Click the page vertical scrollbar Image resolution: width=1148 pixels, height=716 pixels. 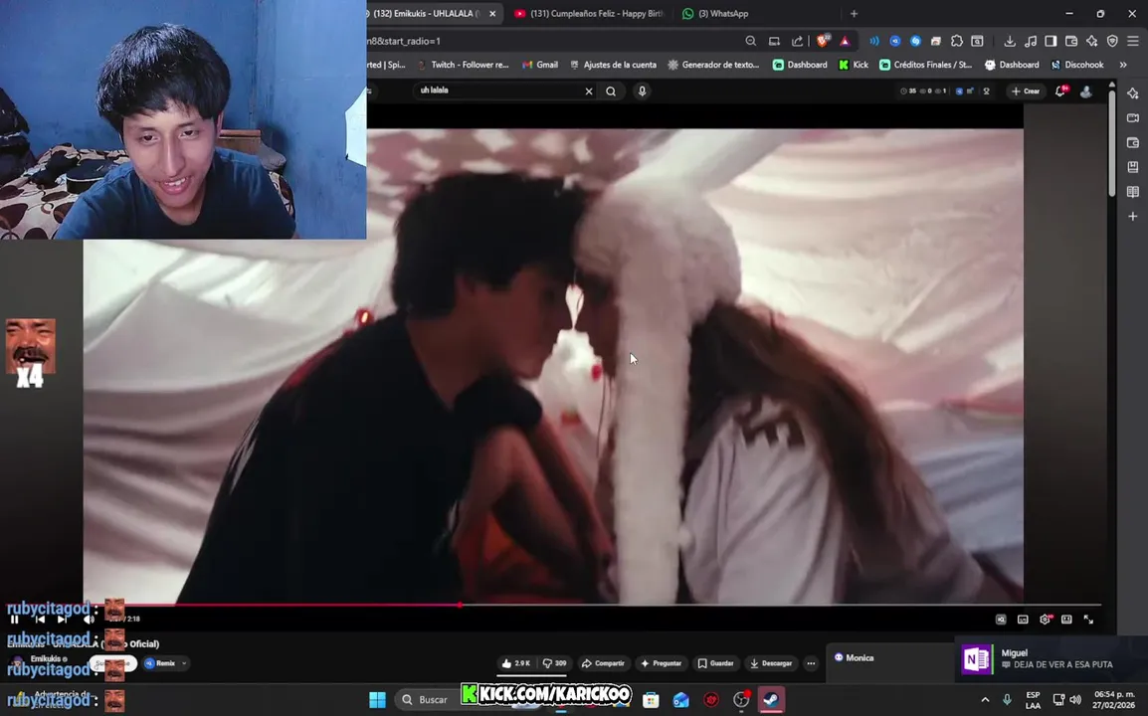pos(1112,143)
